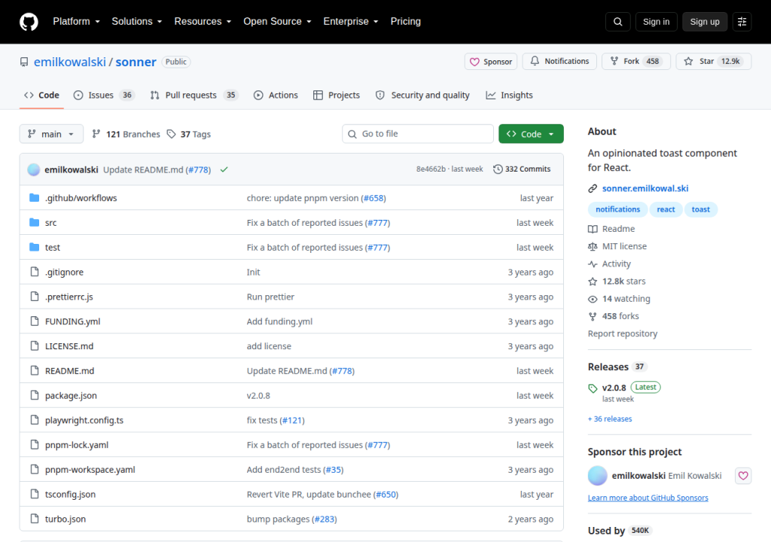Viewport: 771px width, 542px height.
Task: Fork the repository (458)
Action: (x=635, y=62)
